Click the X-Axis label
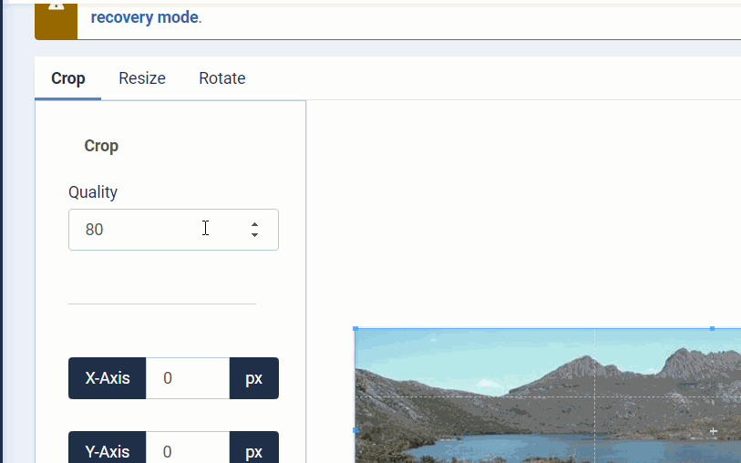Image resolution: width=741 pixels, height=463 pixels. [108, 378]
